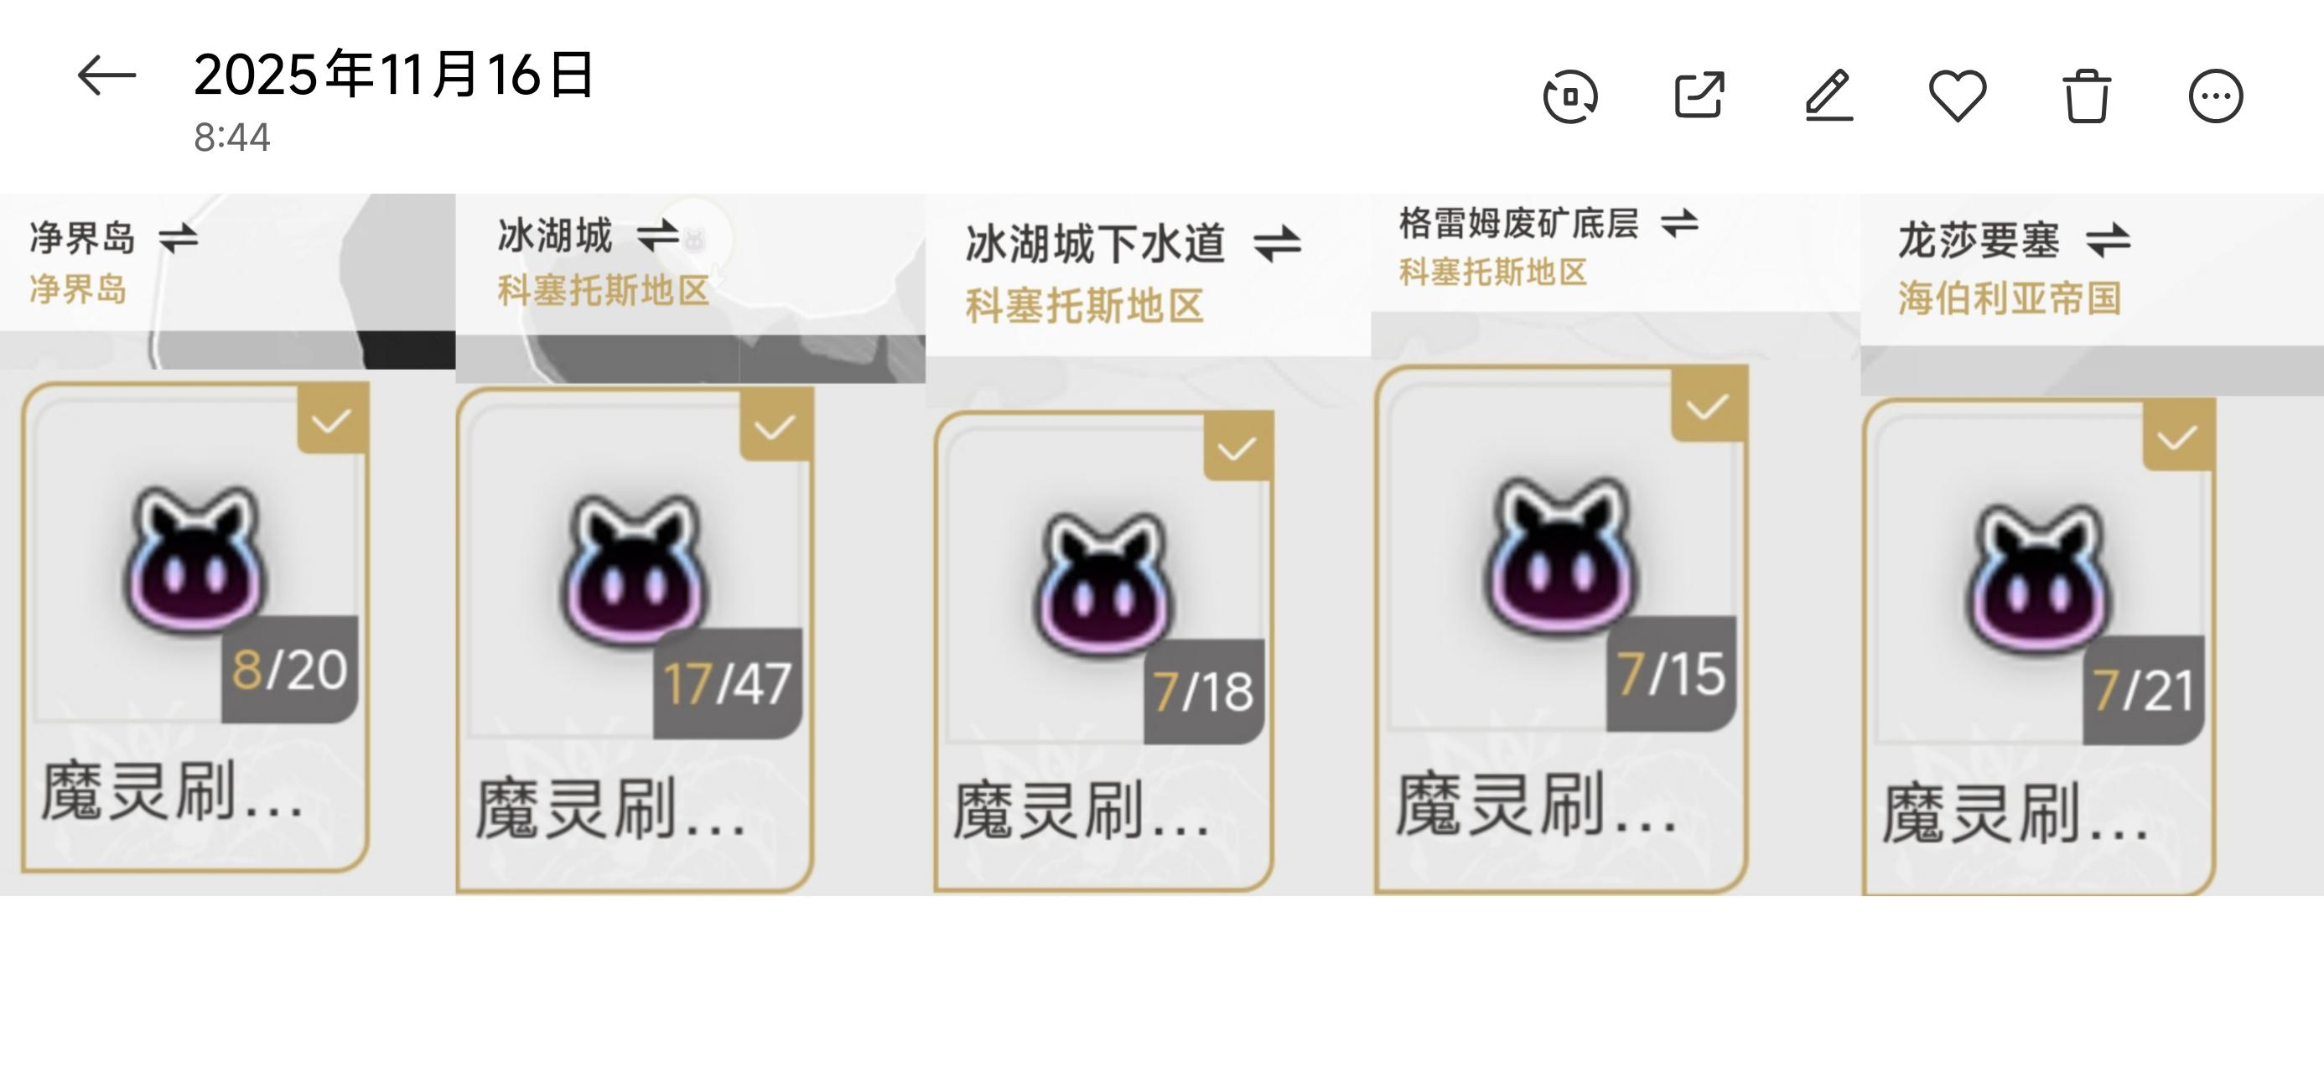Tap the share/export icon

(1699, 95)
